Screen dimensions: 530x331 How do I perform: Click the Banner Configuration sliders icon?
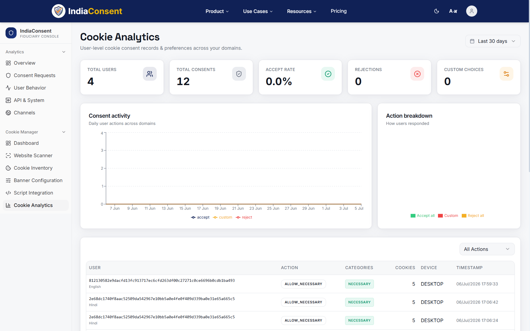coord(8,180)
